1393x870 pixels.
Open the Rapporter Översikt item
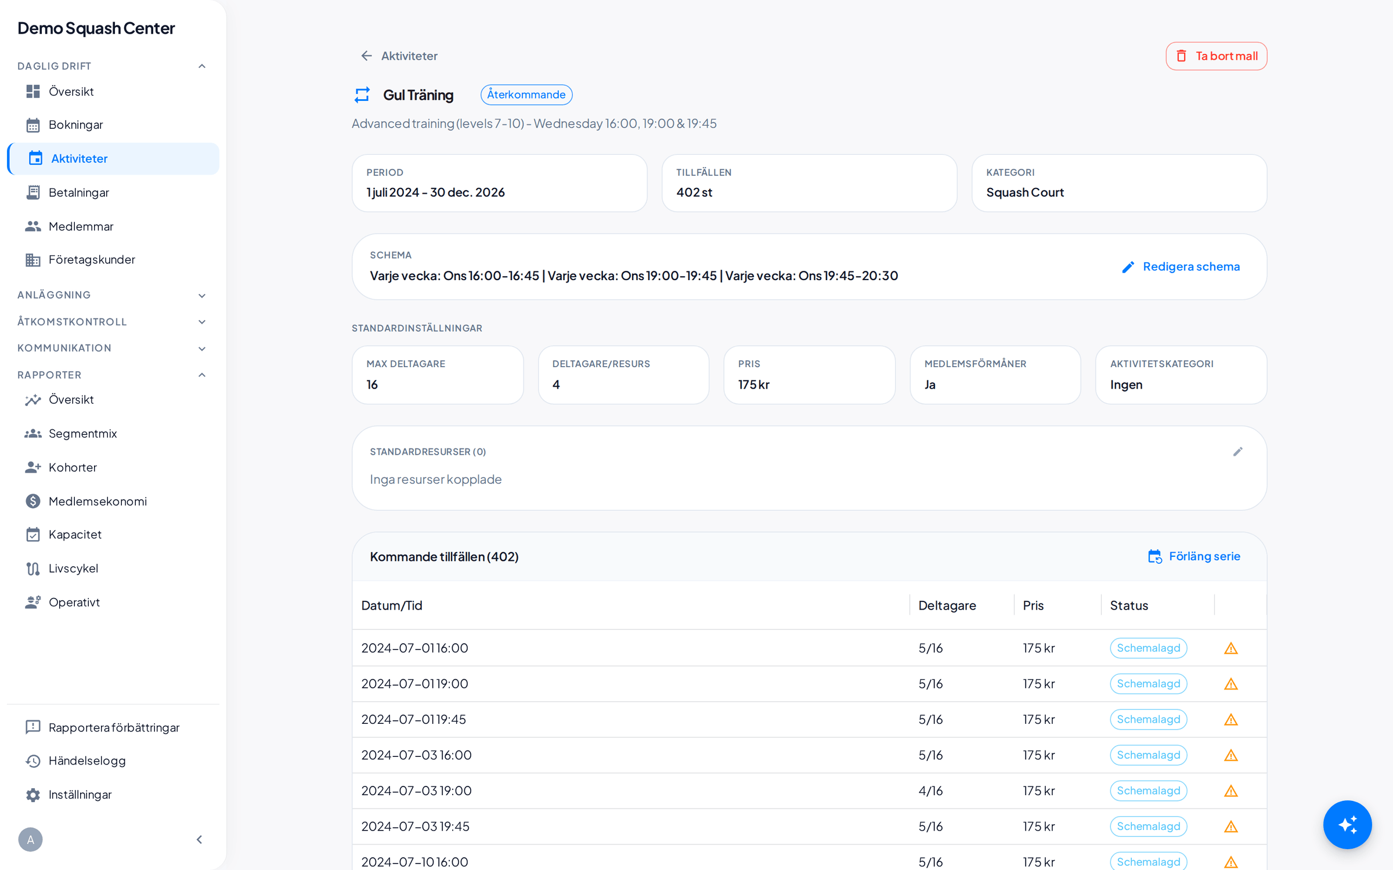coord(114,400)
